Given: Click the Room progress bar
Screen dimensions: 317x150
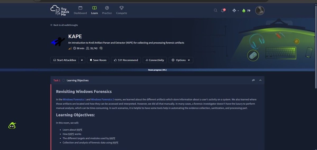Looking at the screenshot, I should 157,70.
